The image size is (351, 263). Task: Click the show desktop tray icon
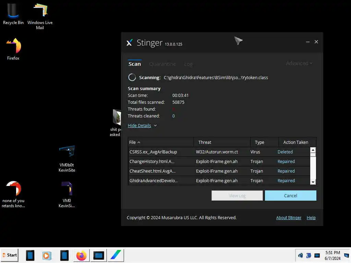coord(347,255)
